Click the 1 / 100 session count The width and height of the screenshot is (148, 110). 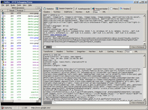24,108
